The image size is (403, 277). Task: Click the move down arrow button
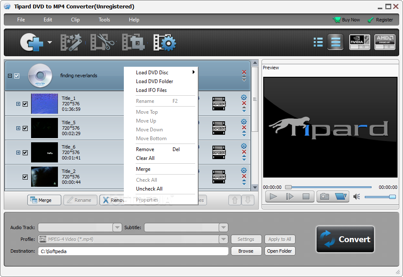(248, 200)
